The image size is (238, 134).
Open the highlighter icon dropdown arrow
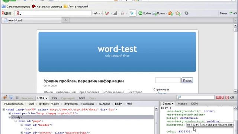pyautogui.click(x=111, y=13)
